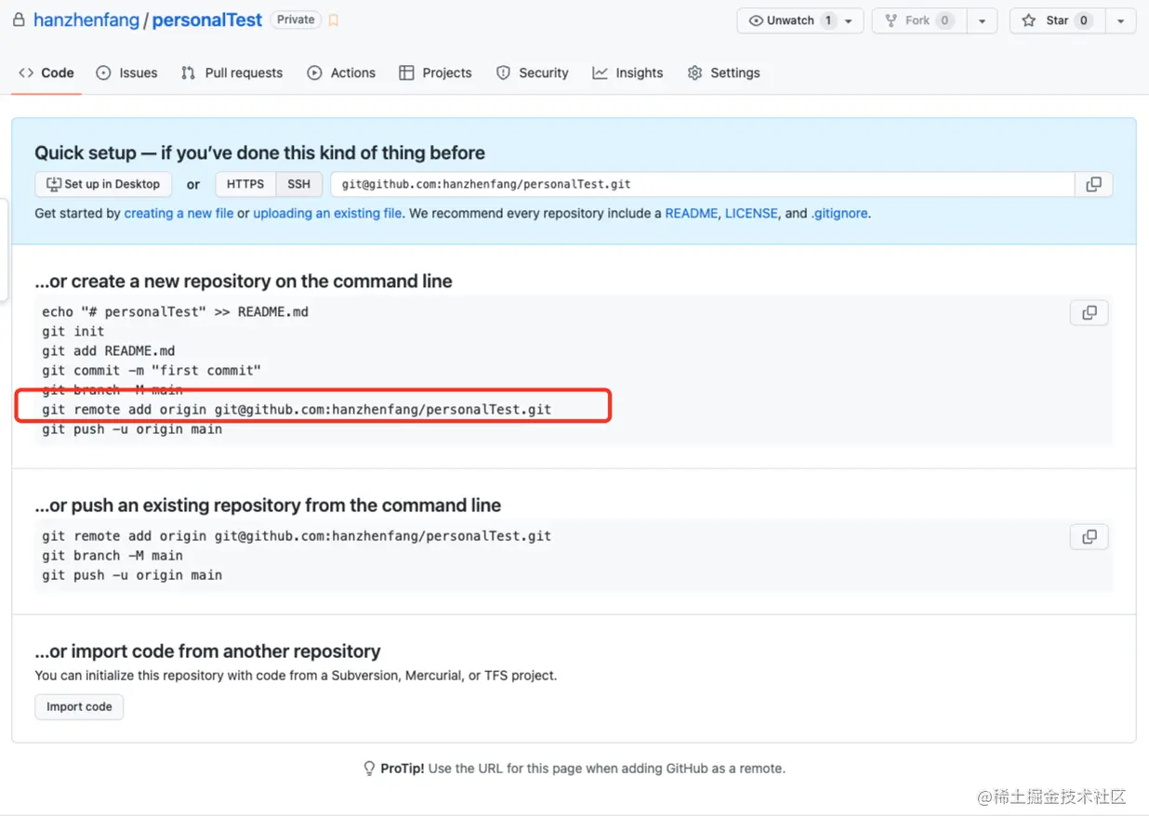Click the import code from another repository heading
The height and width of the screenshot is (829, 1149).
click(x=207, y=651)
